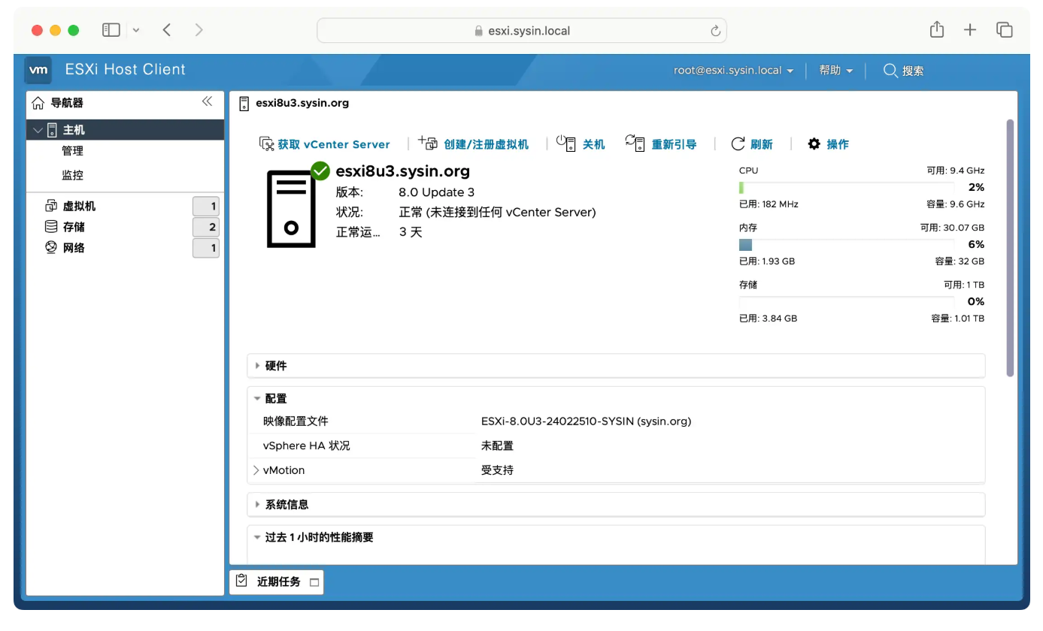Collapse the navigator with the double-chevron icon
Screen dimensions: 1043x631
207,102
